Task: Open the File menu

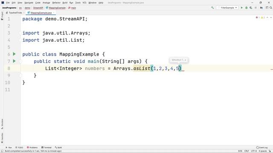Action: coord(8,3)
